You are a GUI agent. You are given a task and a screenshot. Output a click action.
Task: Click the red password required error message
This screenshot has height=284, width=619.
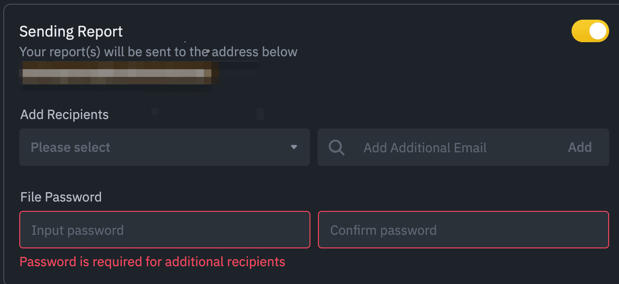pos(152,262)
